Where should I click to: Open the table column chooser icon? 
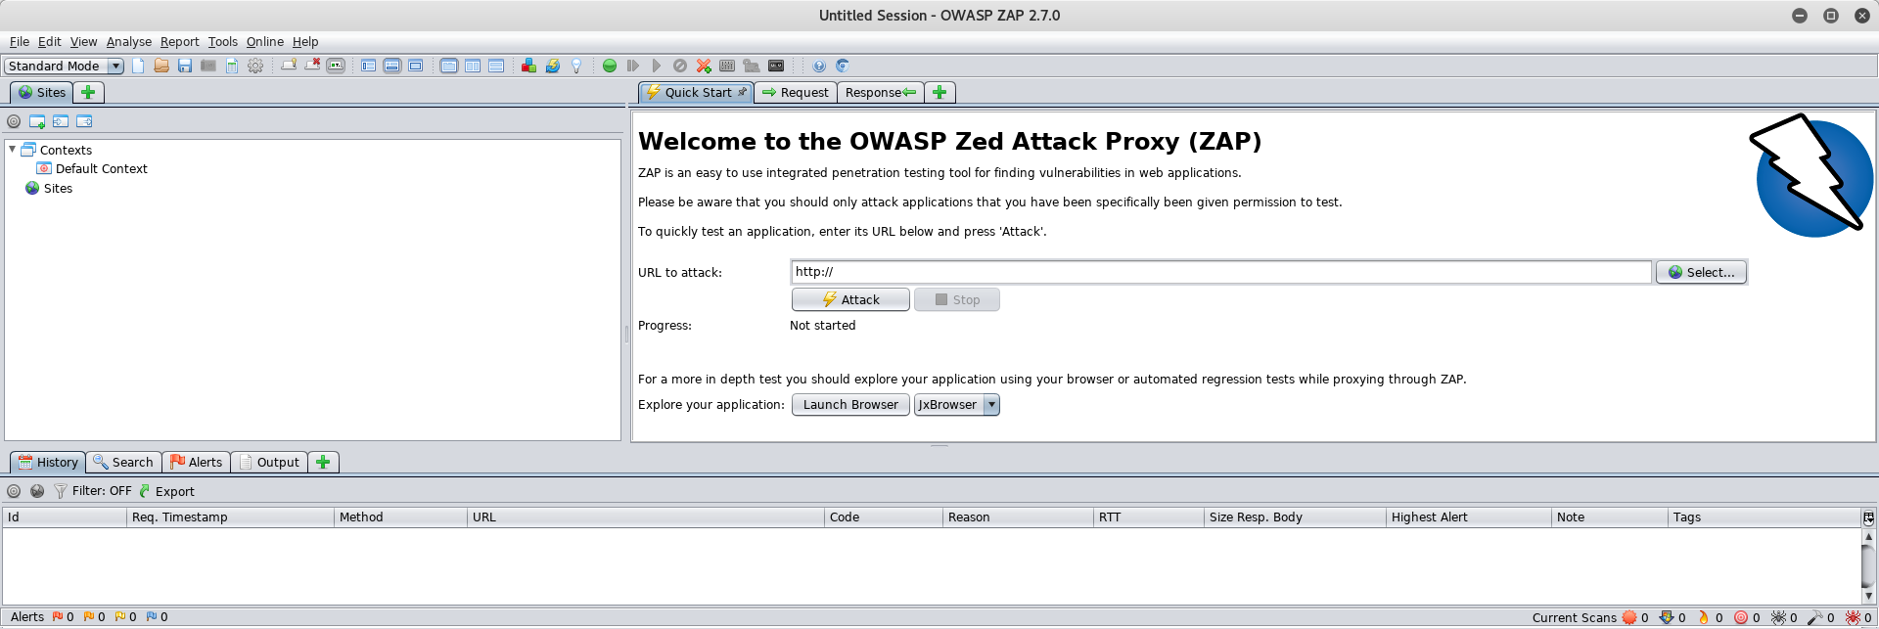(1868, 517)
